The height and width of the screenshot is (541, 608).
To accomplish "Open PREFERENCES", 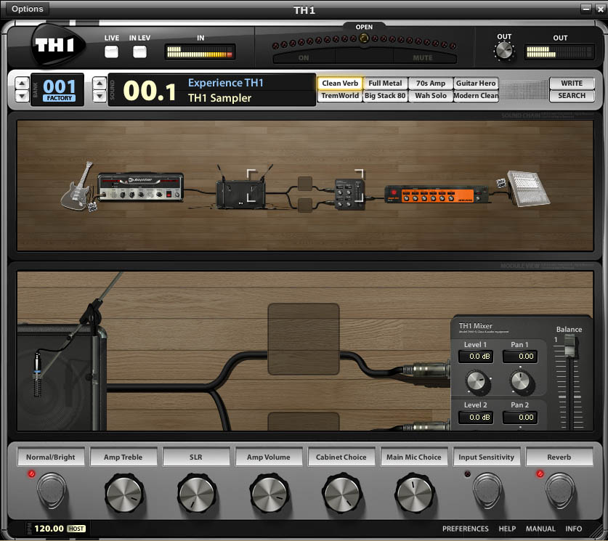I will click(466, 529).
